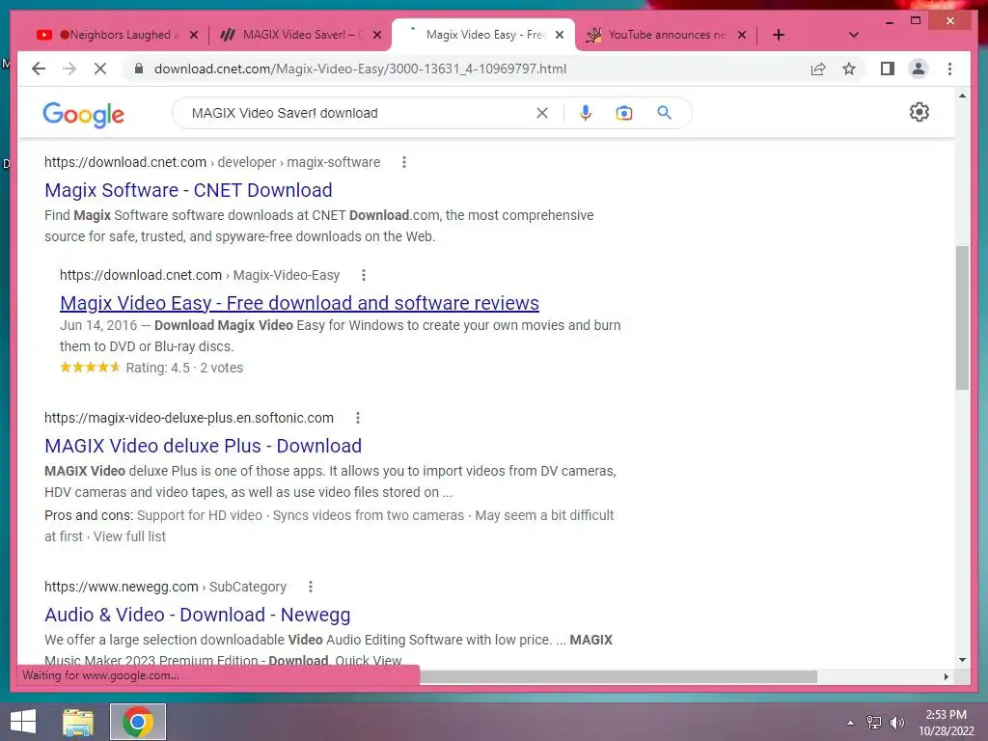
Task: Click the vertical scrollbar thumb
Action: click(x=962, y=317)
